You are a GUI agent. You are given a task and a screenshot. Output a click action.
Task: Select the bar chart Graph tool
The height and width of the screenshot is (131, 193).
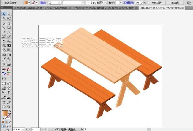(9, 64)
